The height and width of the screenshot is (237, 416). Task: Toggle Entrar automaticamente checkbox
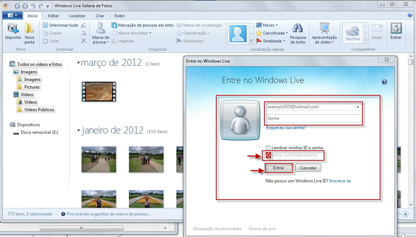coord(268,155)
